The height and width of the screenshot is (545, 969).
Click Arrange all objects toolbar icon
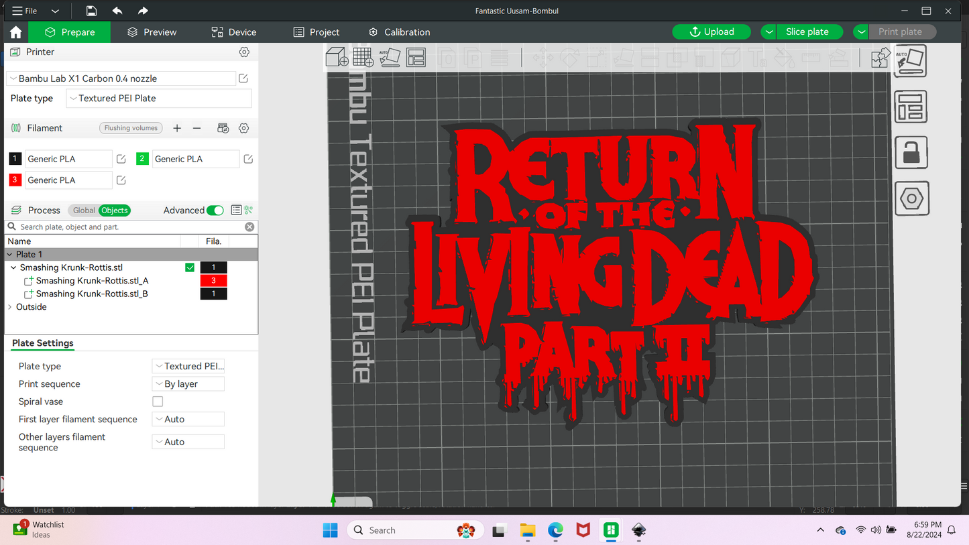pos(416,57)
